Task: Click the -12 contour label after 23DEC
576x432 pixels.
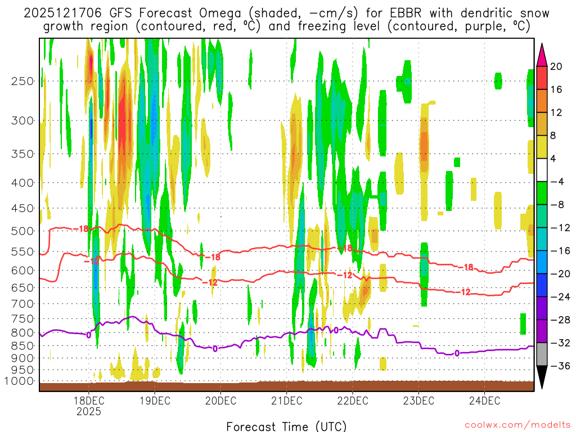Action: [463, 292]
